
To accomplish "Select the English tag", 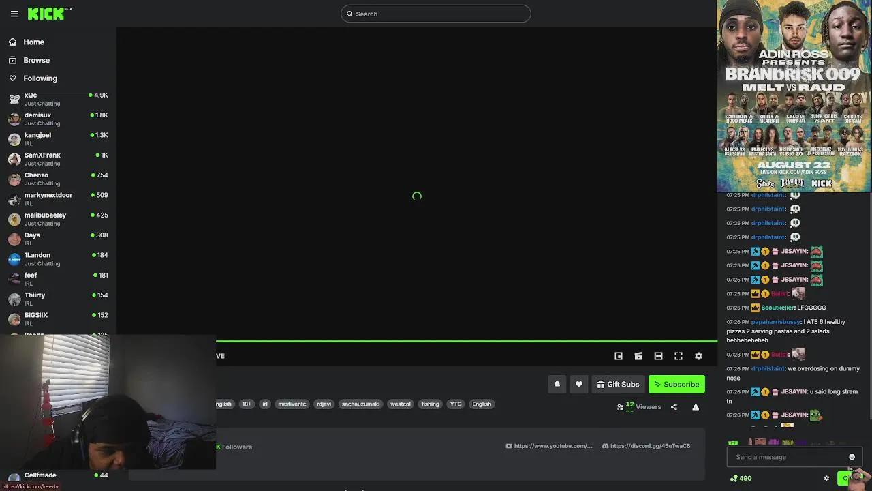I will point(482,404).
